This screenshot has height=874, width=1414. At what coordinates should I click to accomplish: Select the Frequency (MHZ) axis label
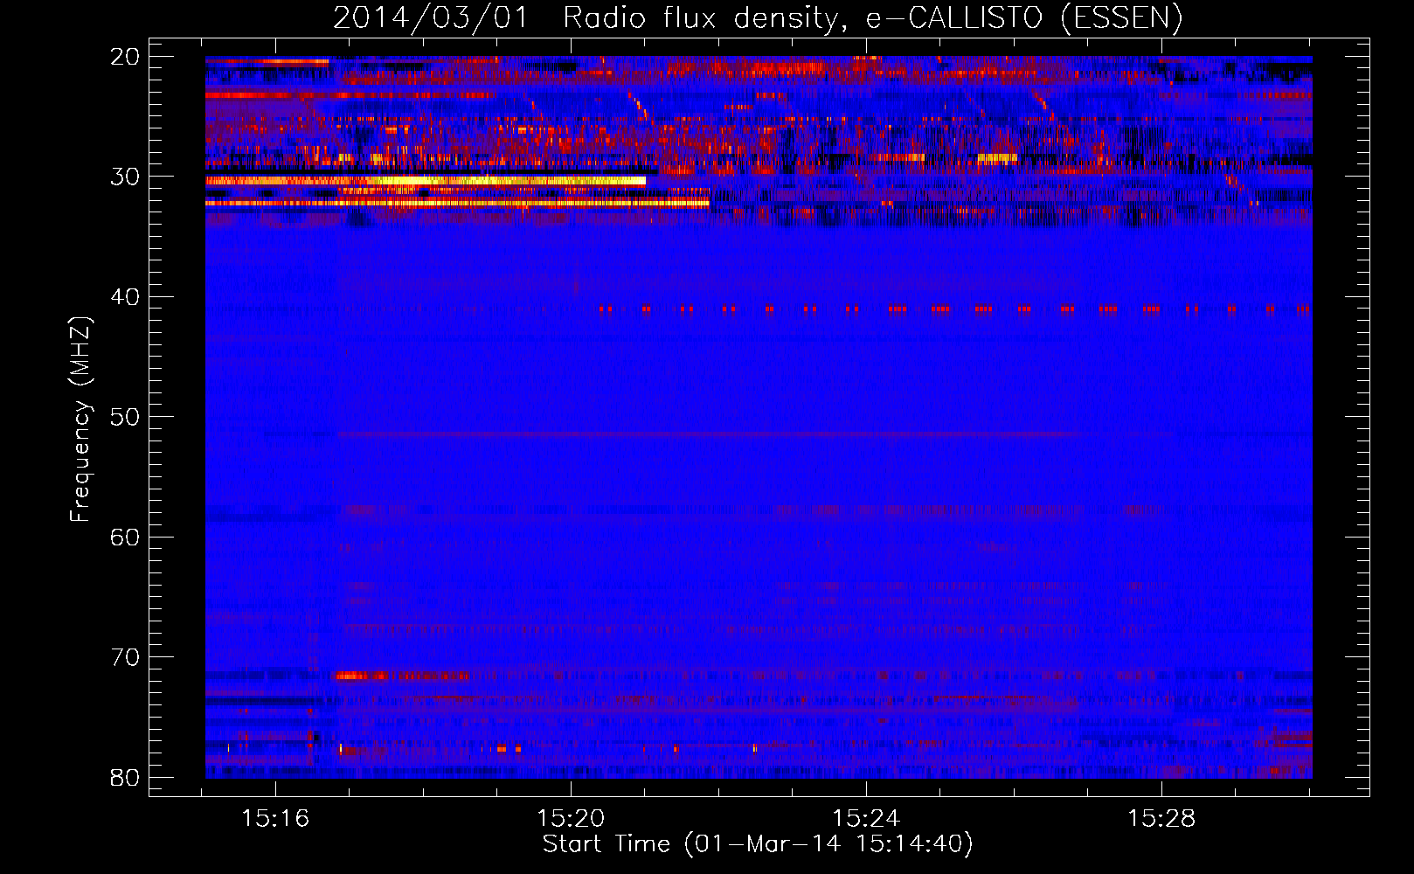click(80, 419)
